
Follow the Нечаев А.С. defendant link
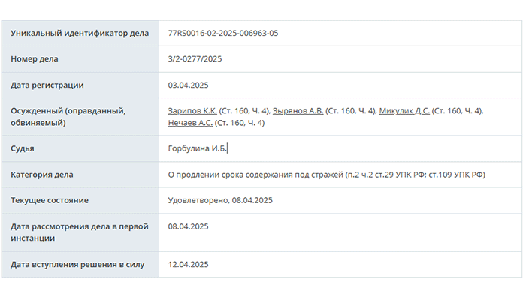[190, 123]
